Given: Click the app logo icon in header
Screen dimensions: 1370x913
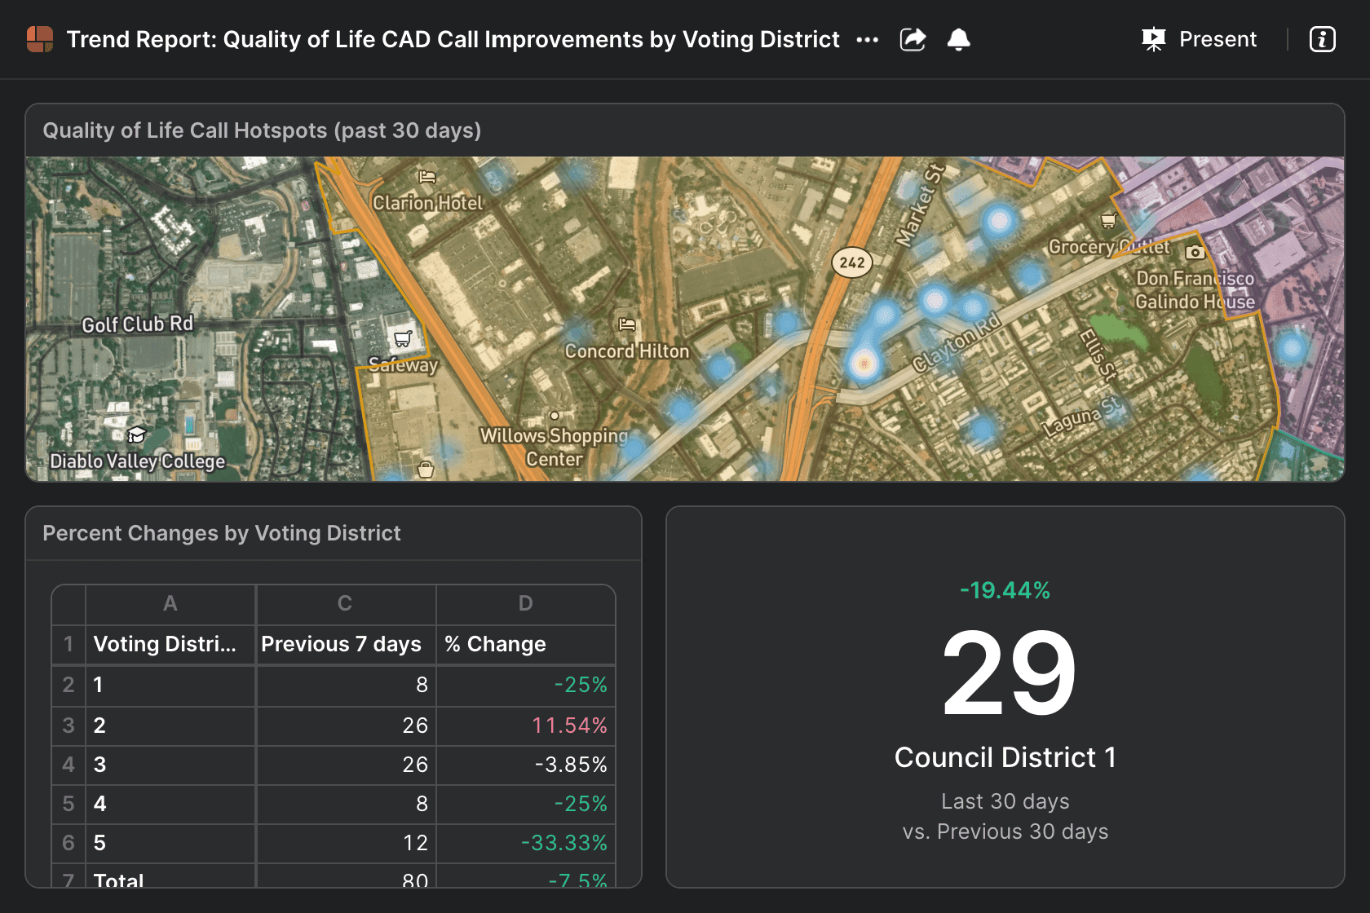Looking at the screenshot, I should pos(40,39).
